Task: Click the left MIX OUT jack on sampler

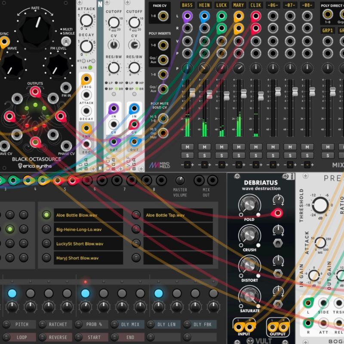Action: [199, 180]
